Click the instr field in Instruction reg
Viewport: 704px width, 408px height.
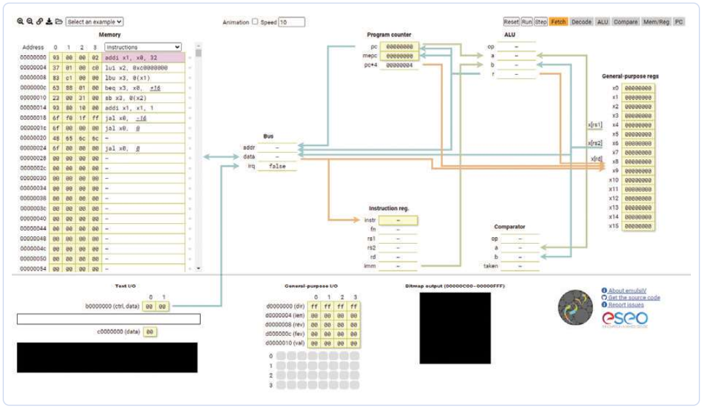398,221
